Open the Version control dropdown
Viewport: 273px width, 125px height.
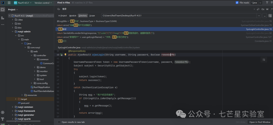tap(43, 3)
